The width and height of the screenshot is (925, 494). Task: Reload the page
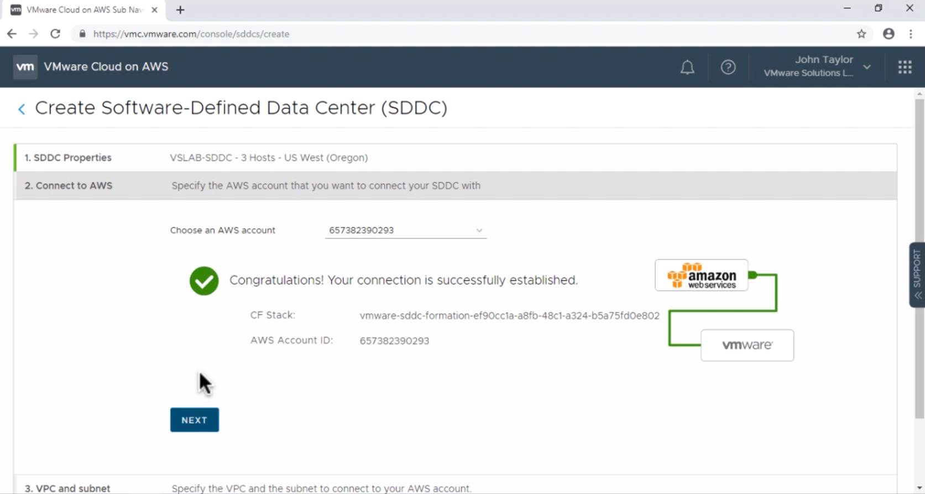(55, 34)
